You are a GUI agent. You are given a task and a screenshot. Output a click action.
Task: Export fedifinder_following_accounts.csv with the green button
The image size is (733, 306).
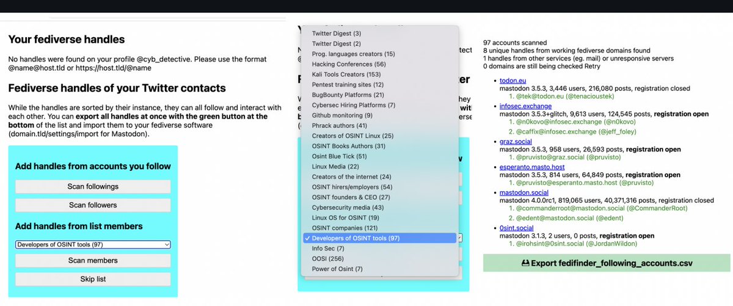(x=607, y=263)
